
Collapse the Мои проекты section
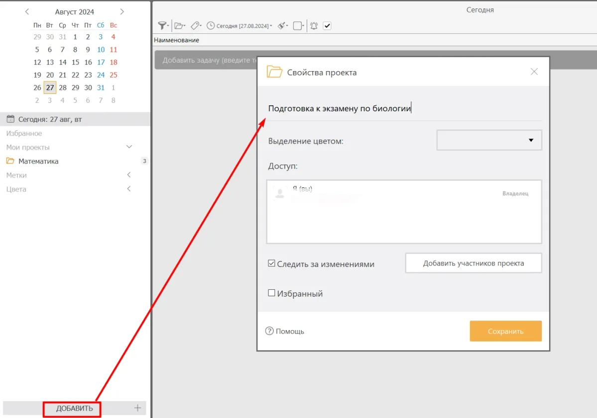(x=129, y=147)
